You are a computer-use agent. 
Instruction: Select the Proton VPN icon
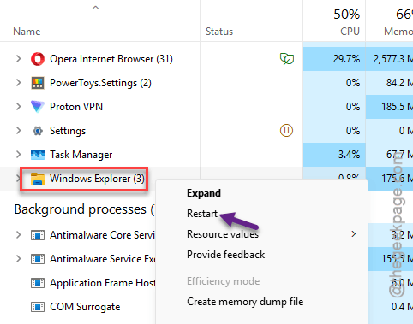pyautogui.click(x=38, y=107)
